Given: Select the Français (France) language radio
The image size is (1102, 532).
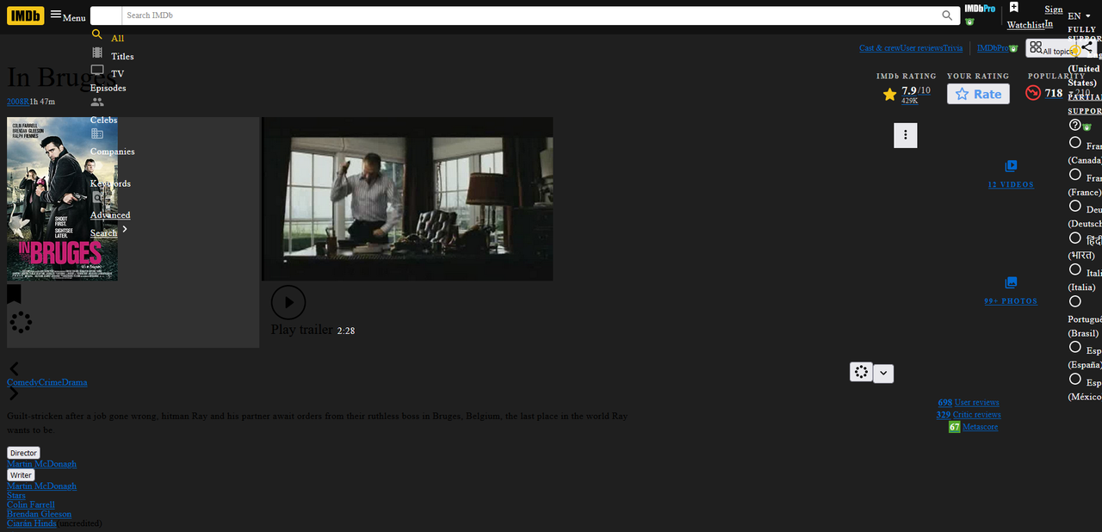Looking at the screenshot, I should (1075, 175).
